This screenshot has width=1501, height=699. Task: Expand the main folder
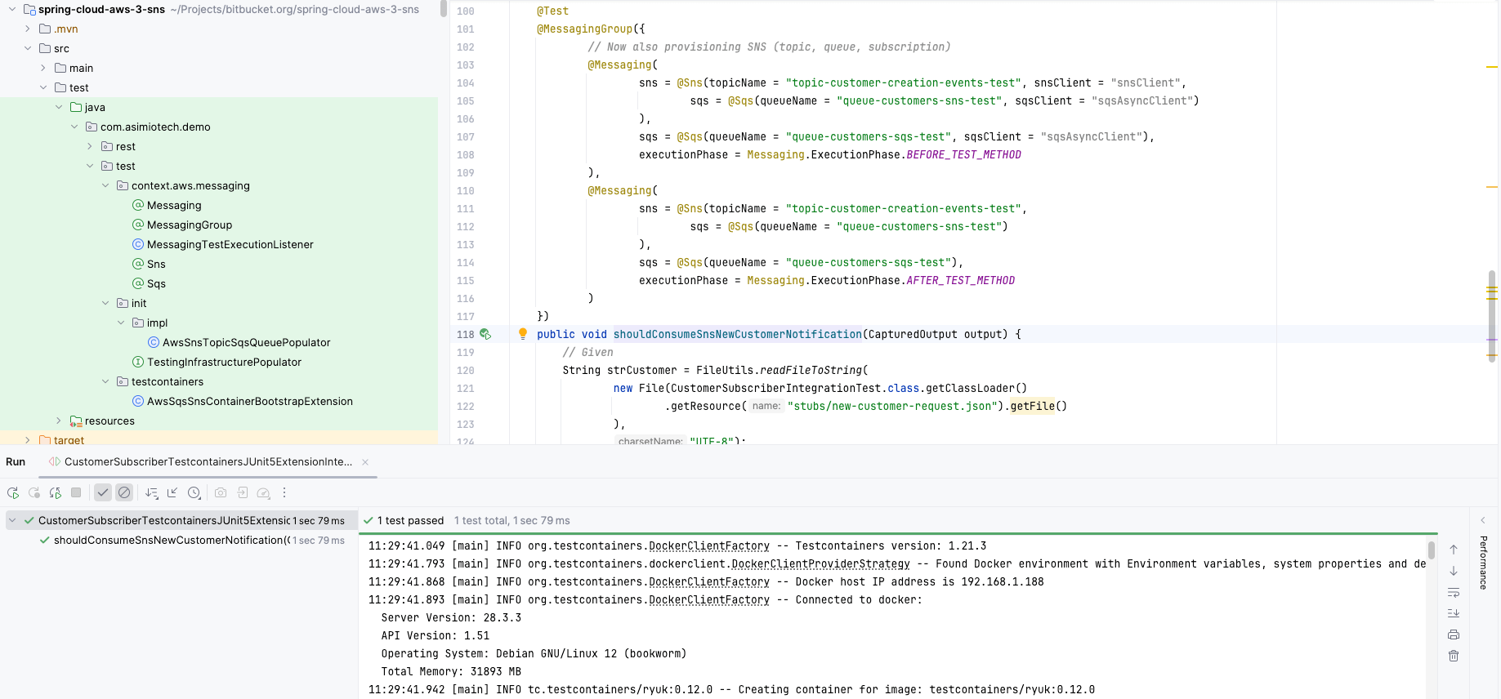pyautogui.click(x=43, y=68)
